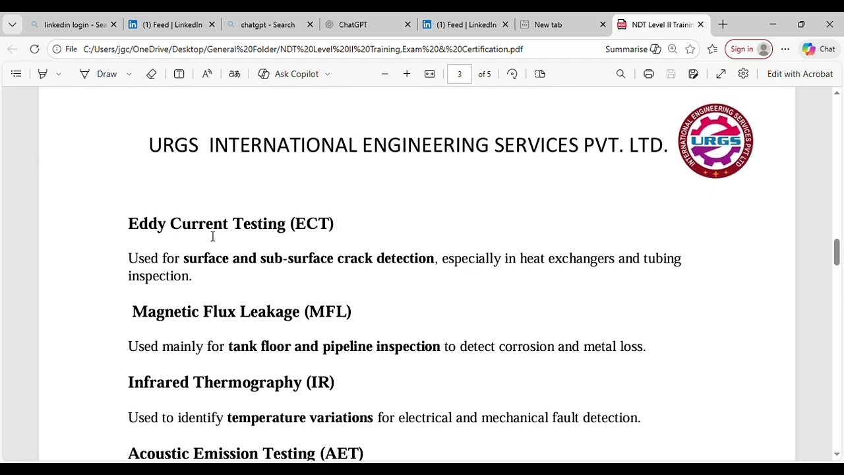The image size is (844, 475).
Task: Click scrollbar up arrow
Action: (x=837, y=93)
